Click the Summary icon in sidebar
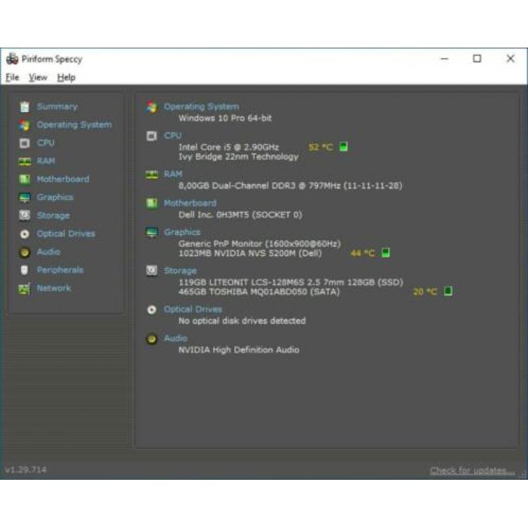The image size is (528, 528). pyautogui.click(x=24, y=107)
